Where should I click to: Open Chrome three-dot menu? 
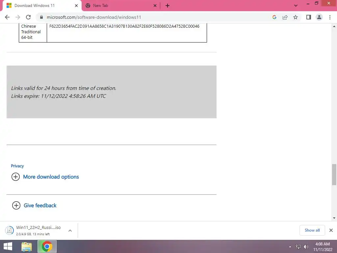pos(330,17)
